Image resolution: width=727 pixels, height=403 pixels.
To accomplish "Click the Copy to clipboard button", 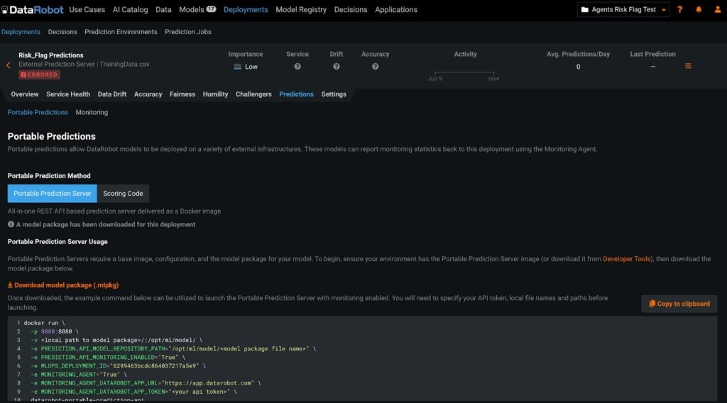I will point(679,304).
